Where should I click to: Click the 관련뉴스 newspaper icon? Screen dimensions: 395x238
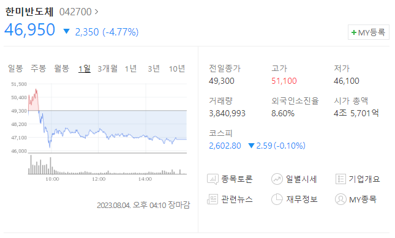[x=213, y=199]
